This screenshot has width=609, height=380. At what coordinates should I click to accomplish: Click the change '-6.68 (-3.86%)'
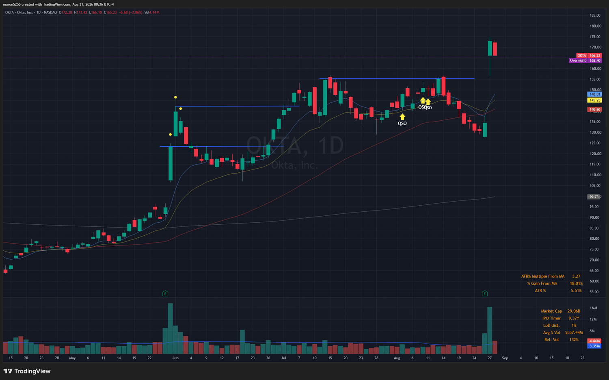coord(130,13)
